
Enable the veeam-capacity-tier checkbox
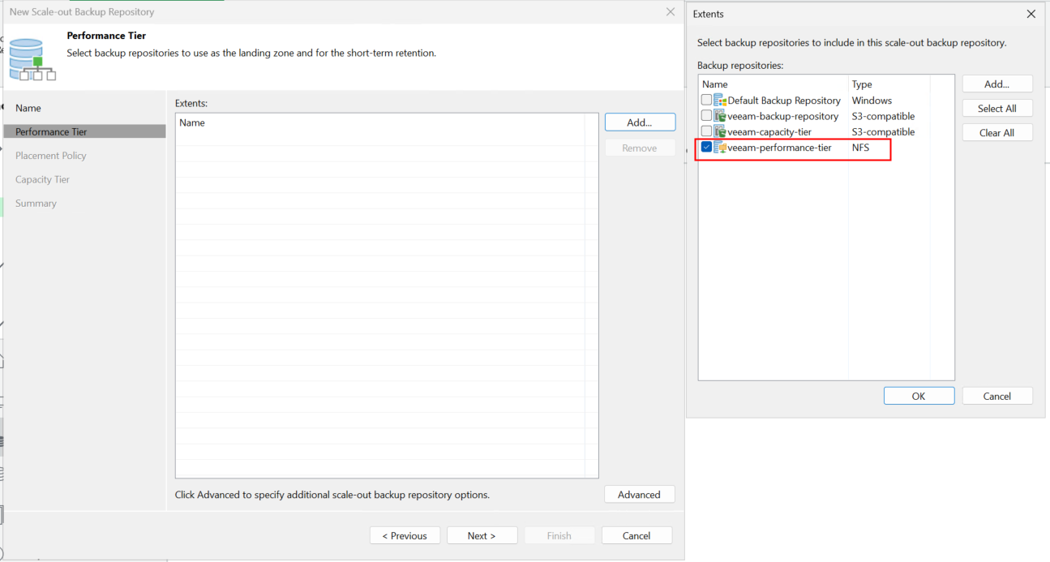(707, 131)
